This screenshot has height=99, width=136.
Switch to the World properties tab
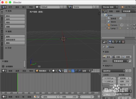(x=120, y=42)
